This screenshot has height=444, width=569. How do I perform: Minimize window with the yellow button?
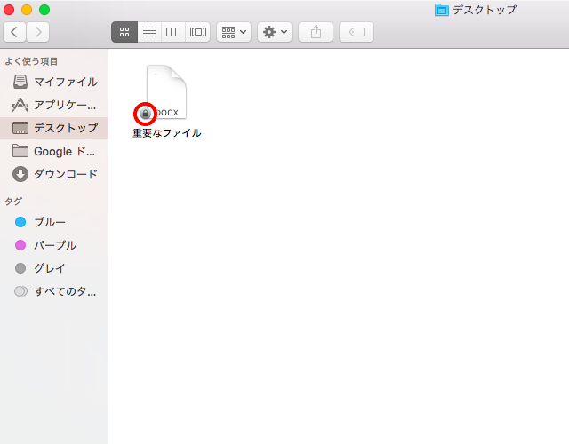(27, 10)
